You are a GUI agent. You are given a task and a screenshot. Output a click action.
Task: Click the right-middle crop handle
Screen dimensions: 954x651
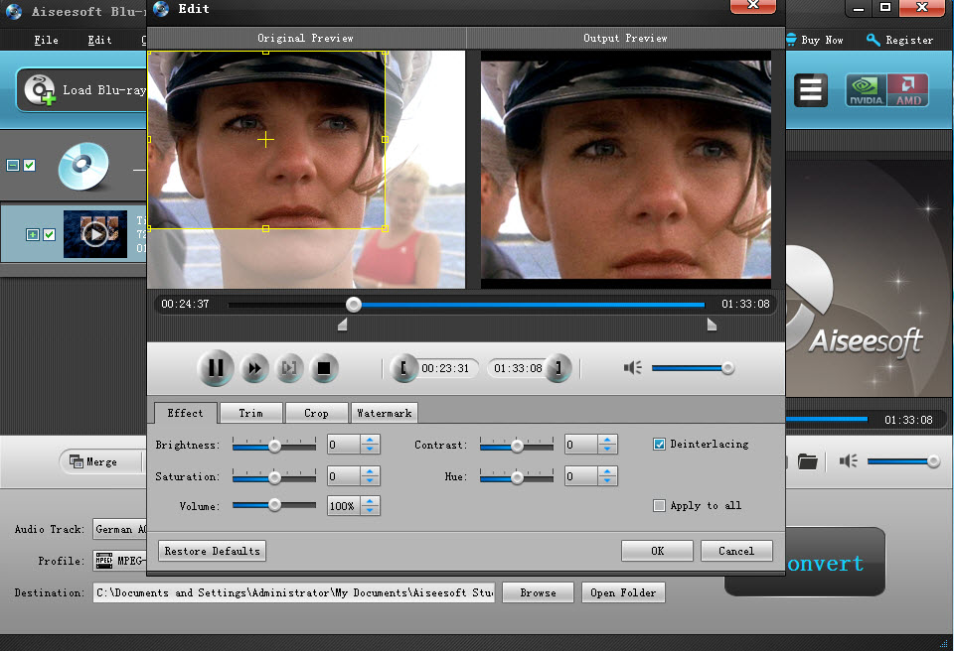385,140
